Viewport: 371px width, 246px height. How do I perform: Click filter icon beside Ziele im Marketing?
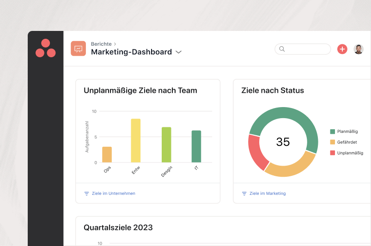click(244, 193)
